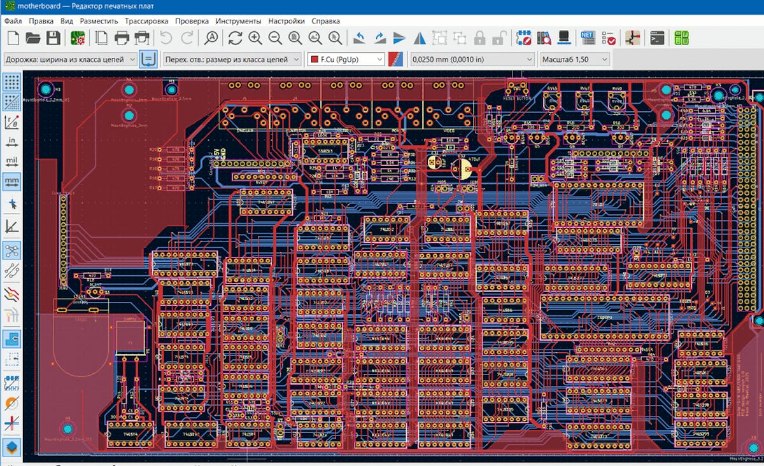The image size is (764, 466).
Task: Open the footprint library browser icon
Action: coord(544,38)
